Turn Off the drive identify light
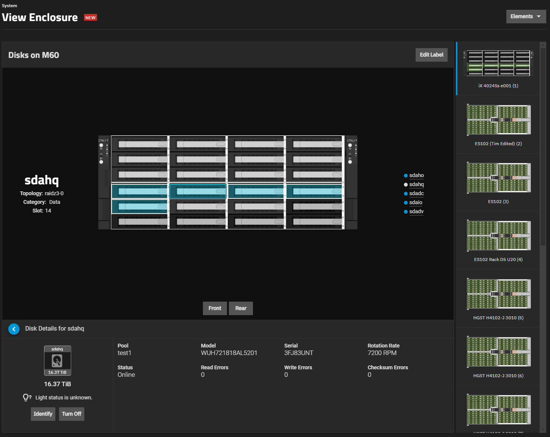 point(72,414)
